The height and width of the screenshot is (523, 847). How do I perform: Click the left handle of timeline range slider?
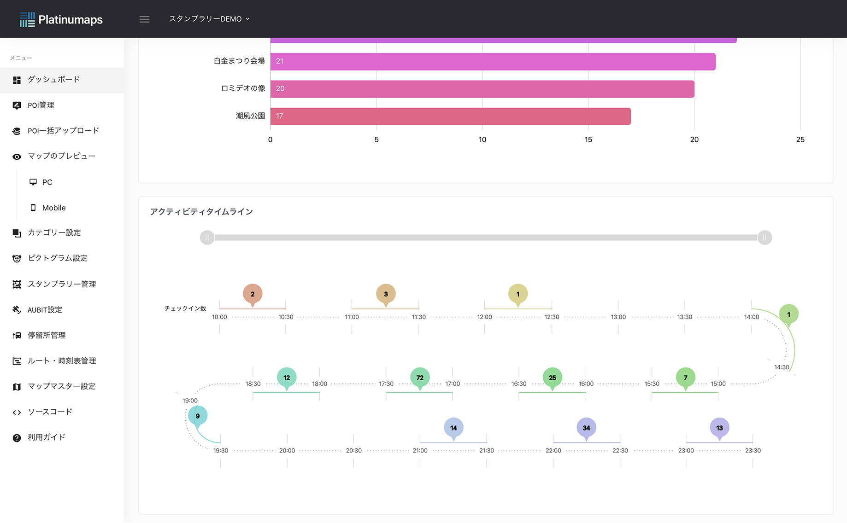coord(207,238)
